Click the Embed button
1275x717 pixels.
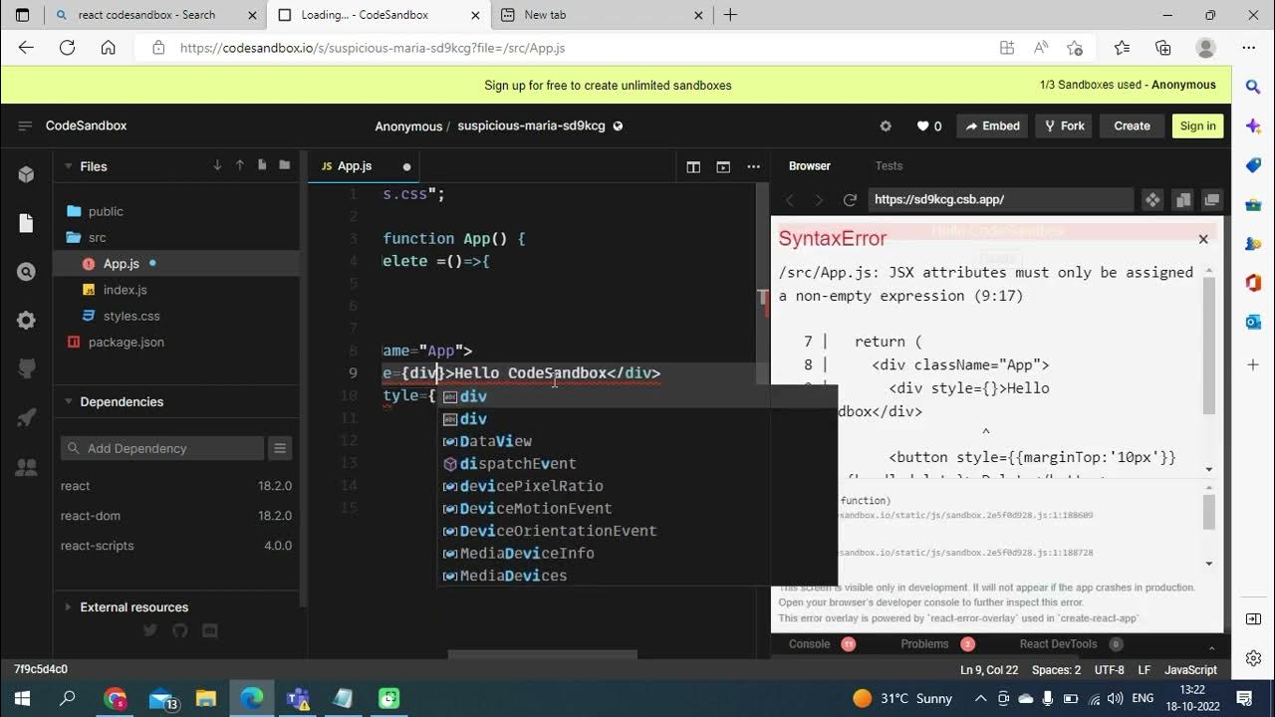click(993, 125)
